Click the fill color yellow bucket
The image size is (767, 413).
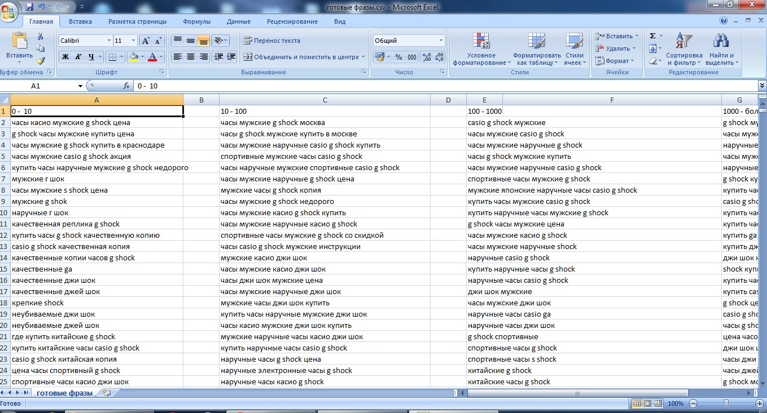click(x=134, y=57)
